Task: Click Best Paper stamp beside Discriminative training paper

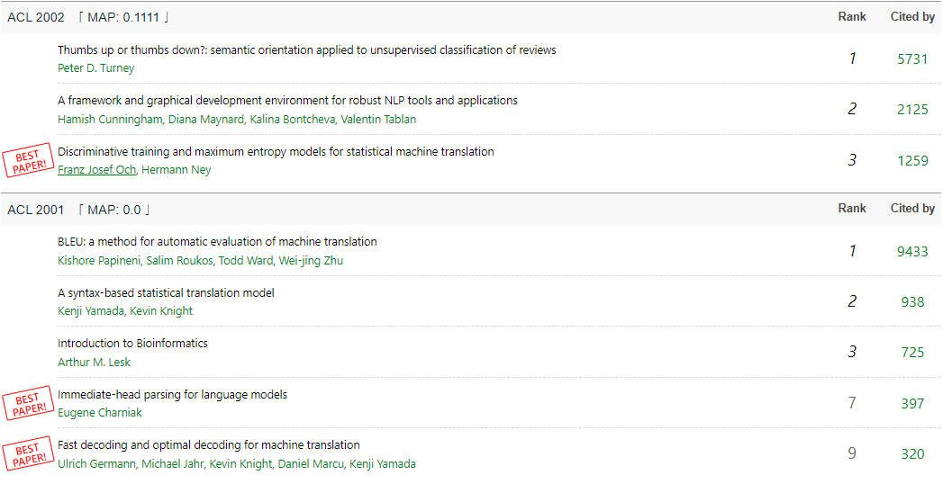Action: click(27, 162)
